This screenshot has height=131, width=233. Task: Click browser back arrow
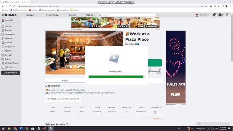tap(3, 7)
